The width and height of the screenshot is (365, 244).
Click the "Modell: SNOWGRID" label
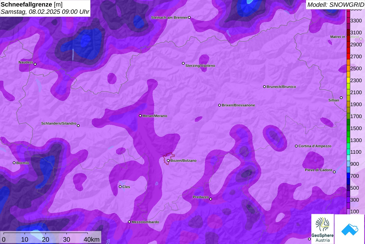pos(336,5)
